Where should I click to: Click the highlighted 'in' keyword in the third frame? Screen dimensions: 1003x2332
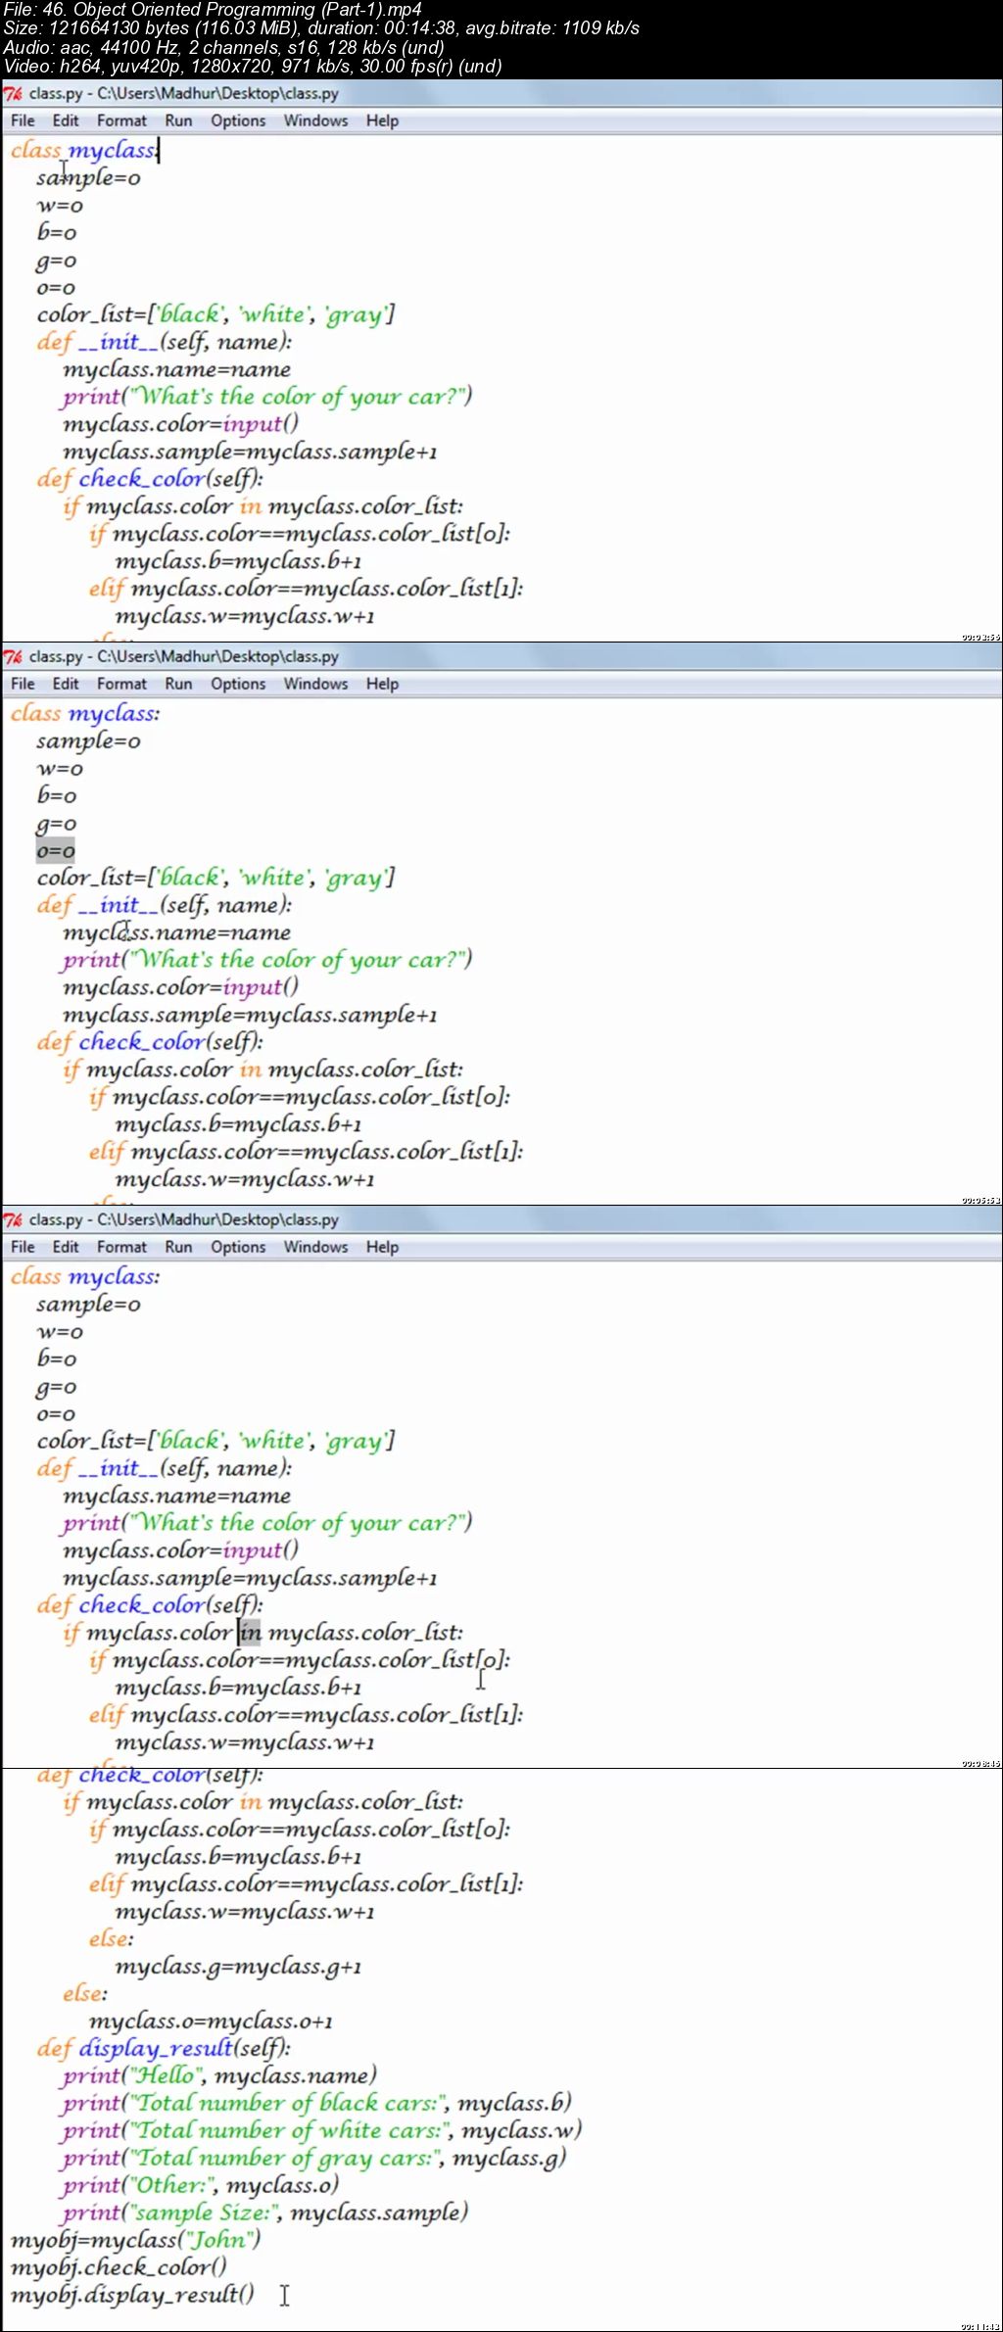[x=251, y=1633]
